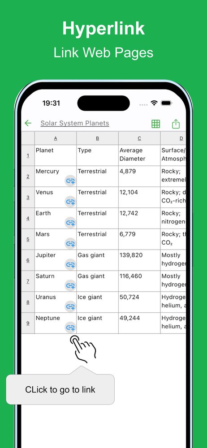Edit the Solar System Planets title
207x448 pixels.
[75, 124]
